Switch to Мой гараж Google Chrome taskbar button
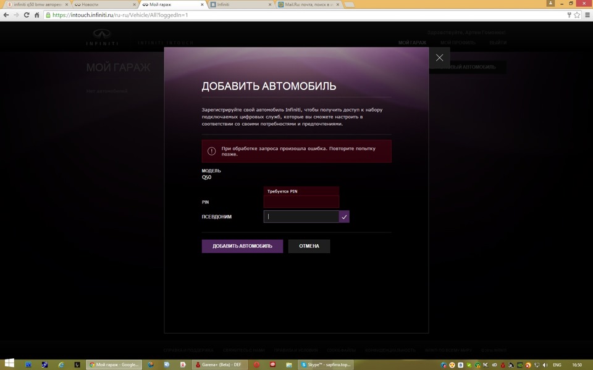Image resolution: width=593 pixels, height=370 pixels. 114,364
